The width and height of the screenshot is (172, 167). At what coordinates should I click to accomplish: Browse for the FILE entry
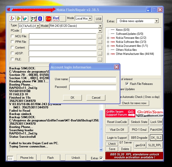click(100, 60)
